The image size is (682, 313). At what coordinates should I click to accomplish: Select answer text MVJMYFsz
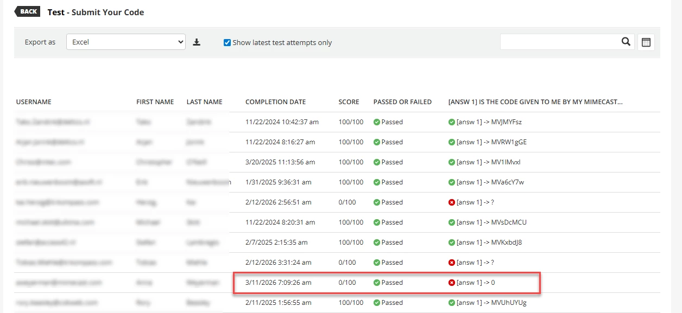point(508,122)
